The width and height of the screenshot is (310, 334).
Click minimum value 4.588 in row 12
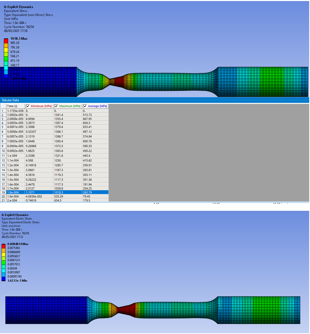coord(29,161)
